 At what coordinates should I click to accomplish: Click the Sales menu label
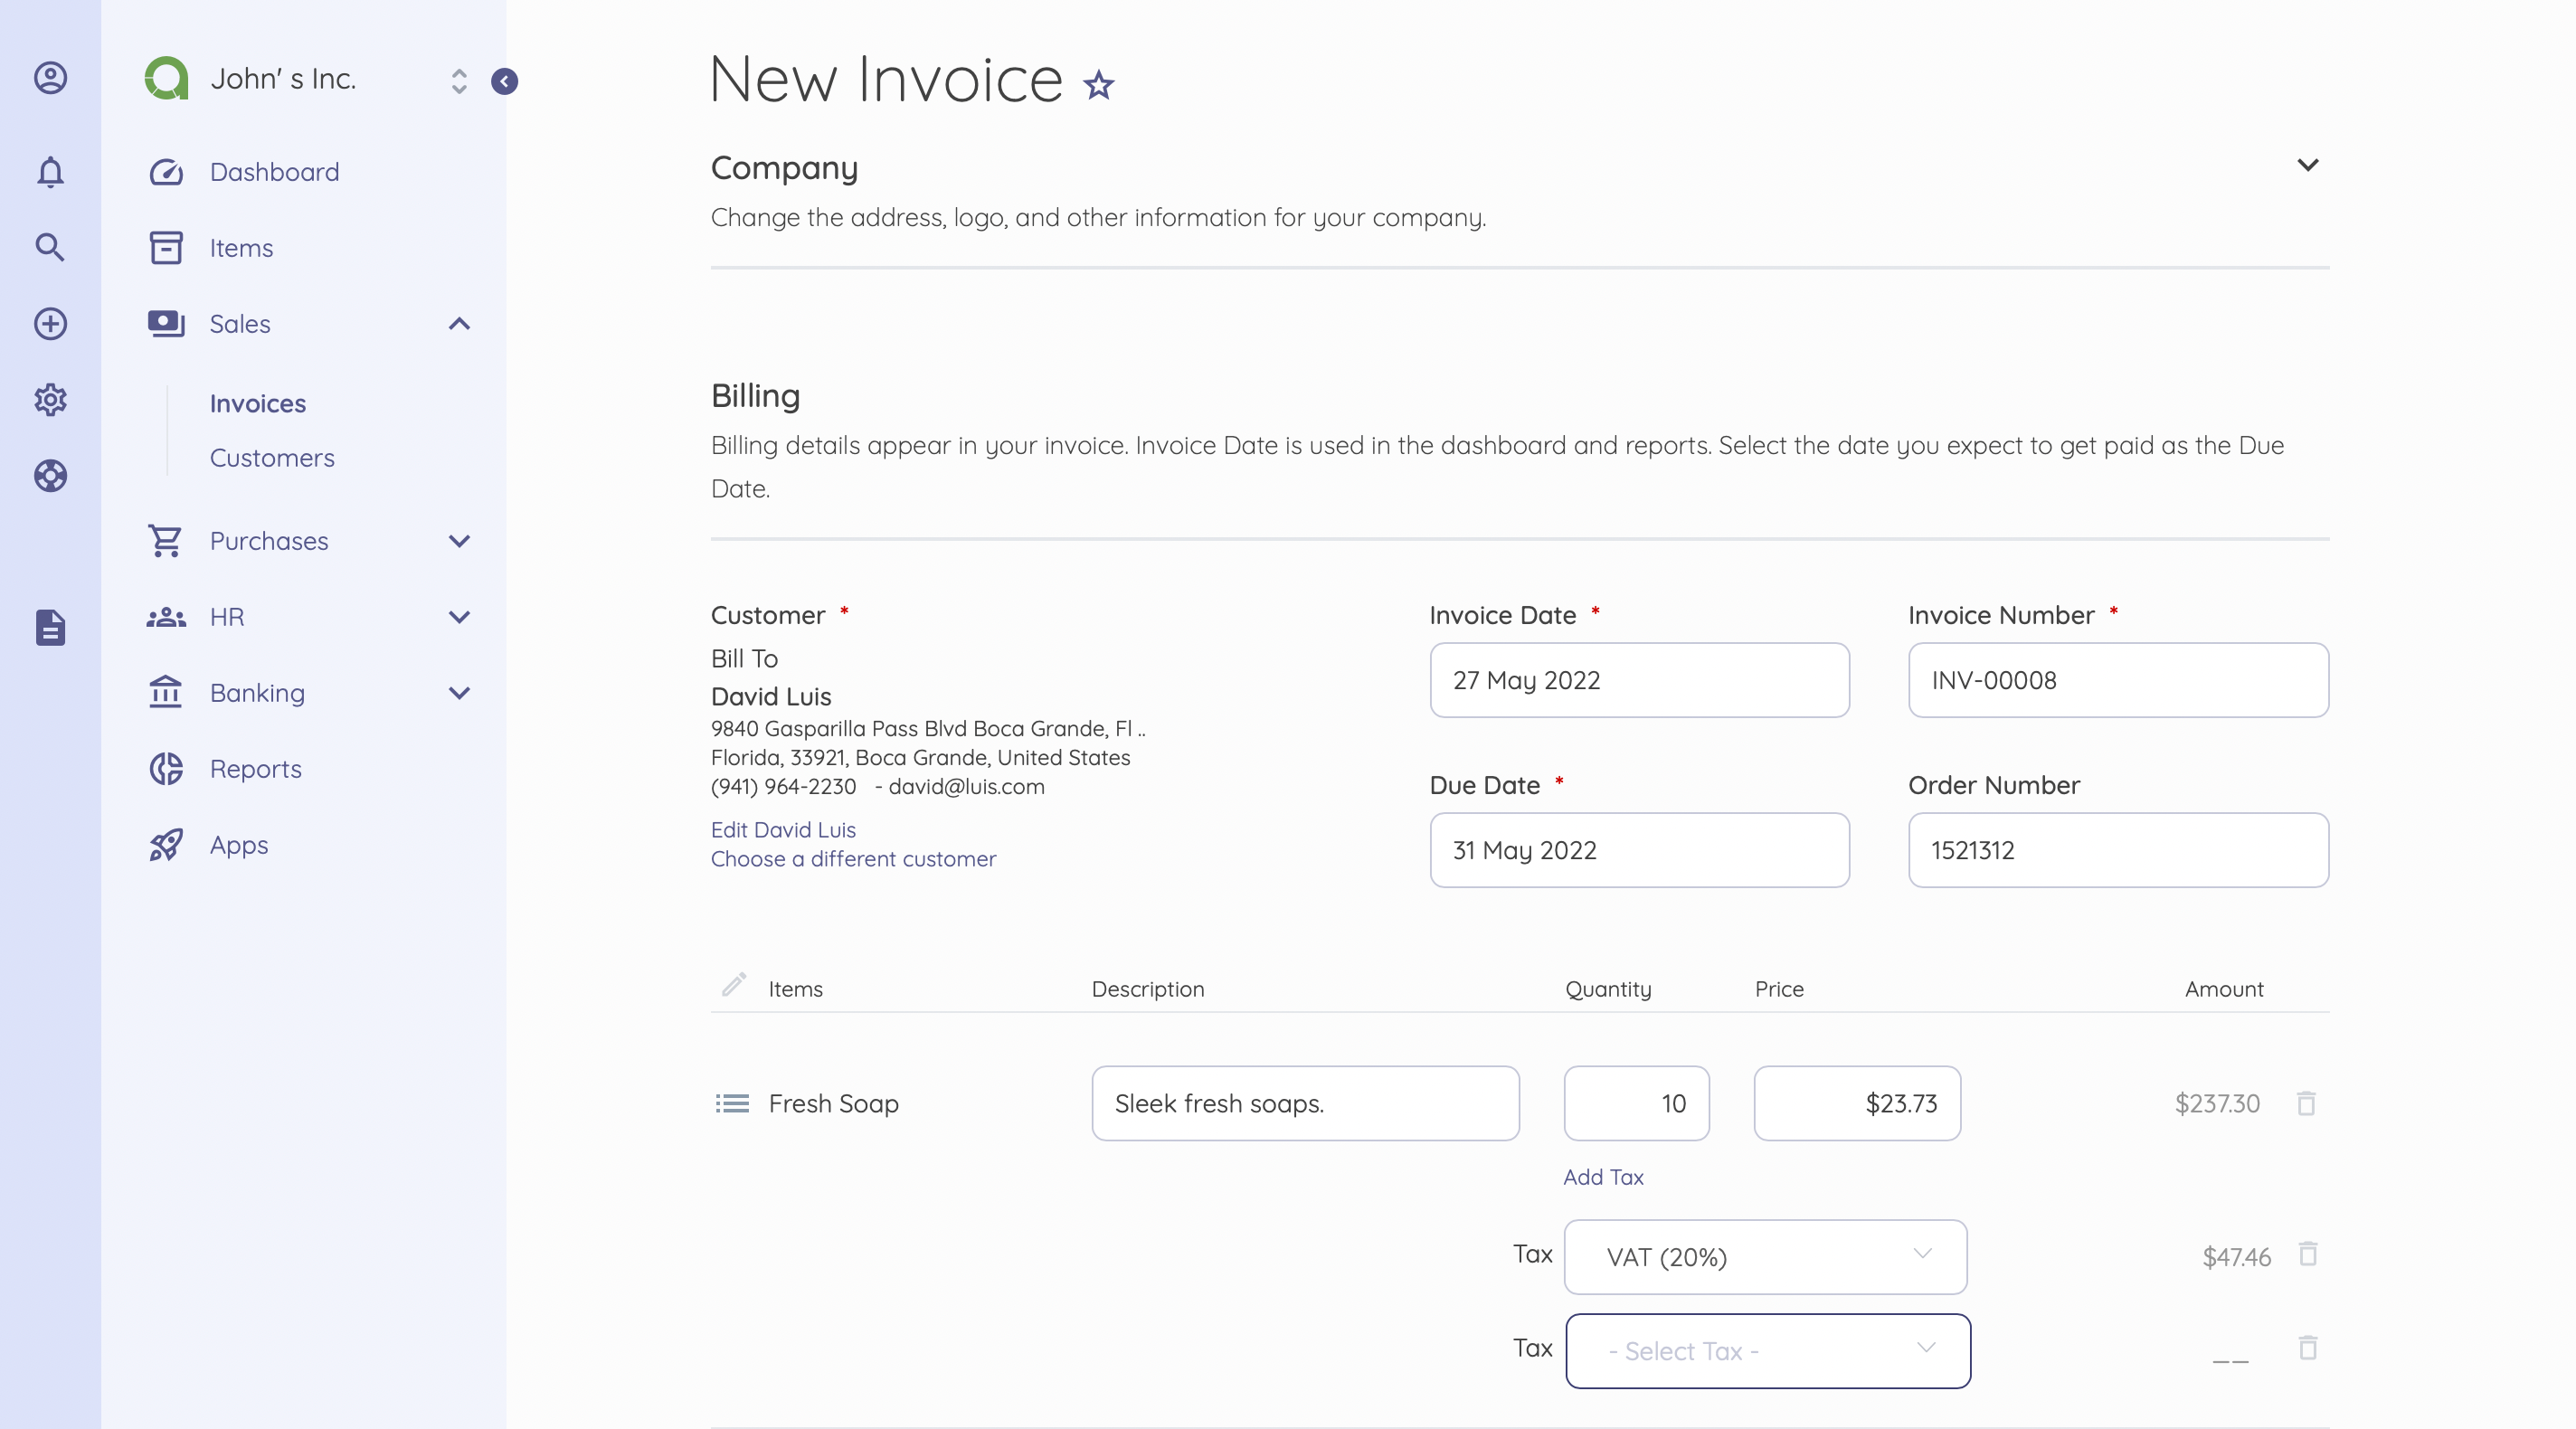pyautogui.click(x=240, y=324)
